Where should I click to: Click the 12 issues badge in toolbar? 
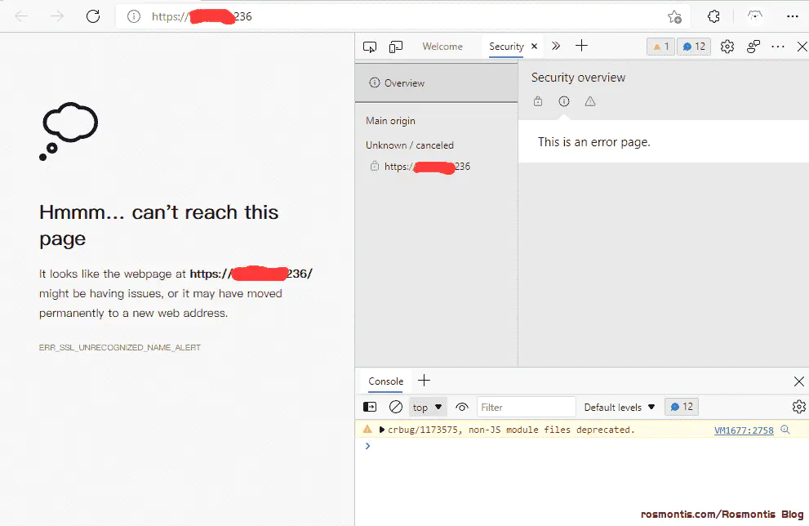(x=694, y=47)
